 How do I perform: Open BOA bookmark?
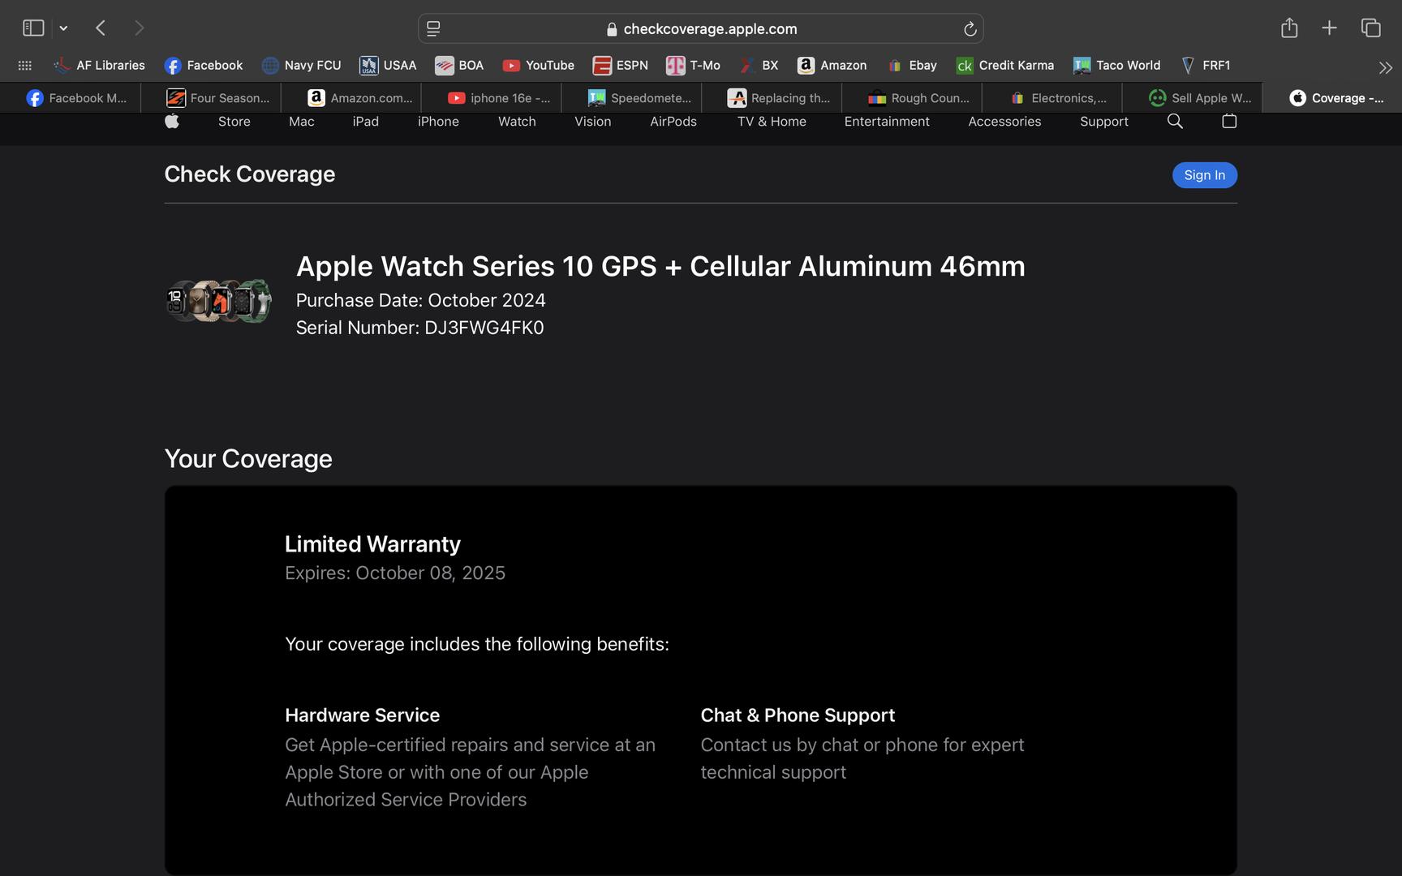(x=459, y=66)
